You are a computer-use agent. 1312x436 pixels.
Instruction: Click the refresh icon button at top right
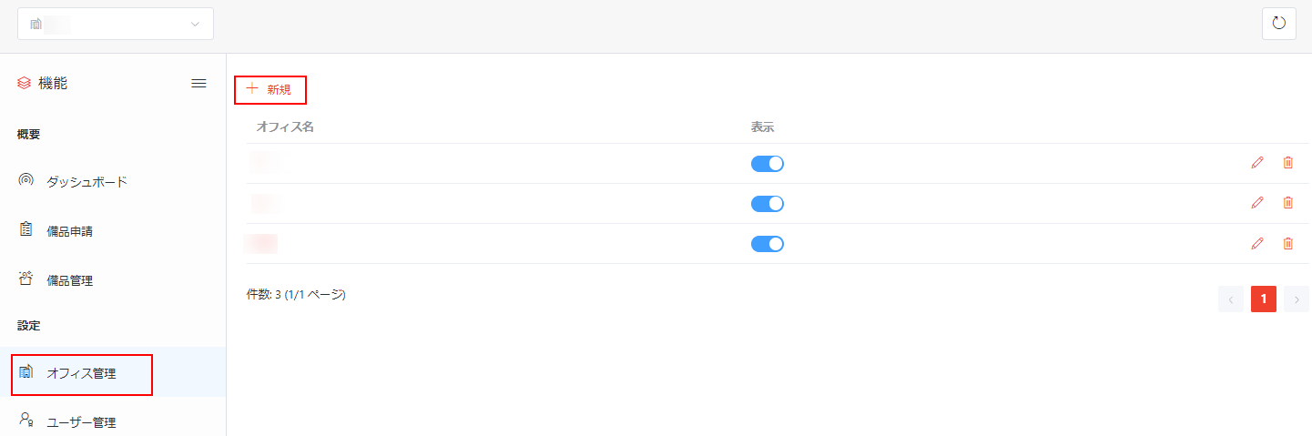1278,24
